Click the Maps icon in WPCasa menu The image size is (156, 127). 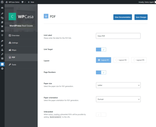point(10,50)
